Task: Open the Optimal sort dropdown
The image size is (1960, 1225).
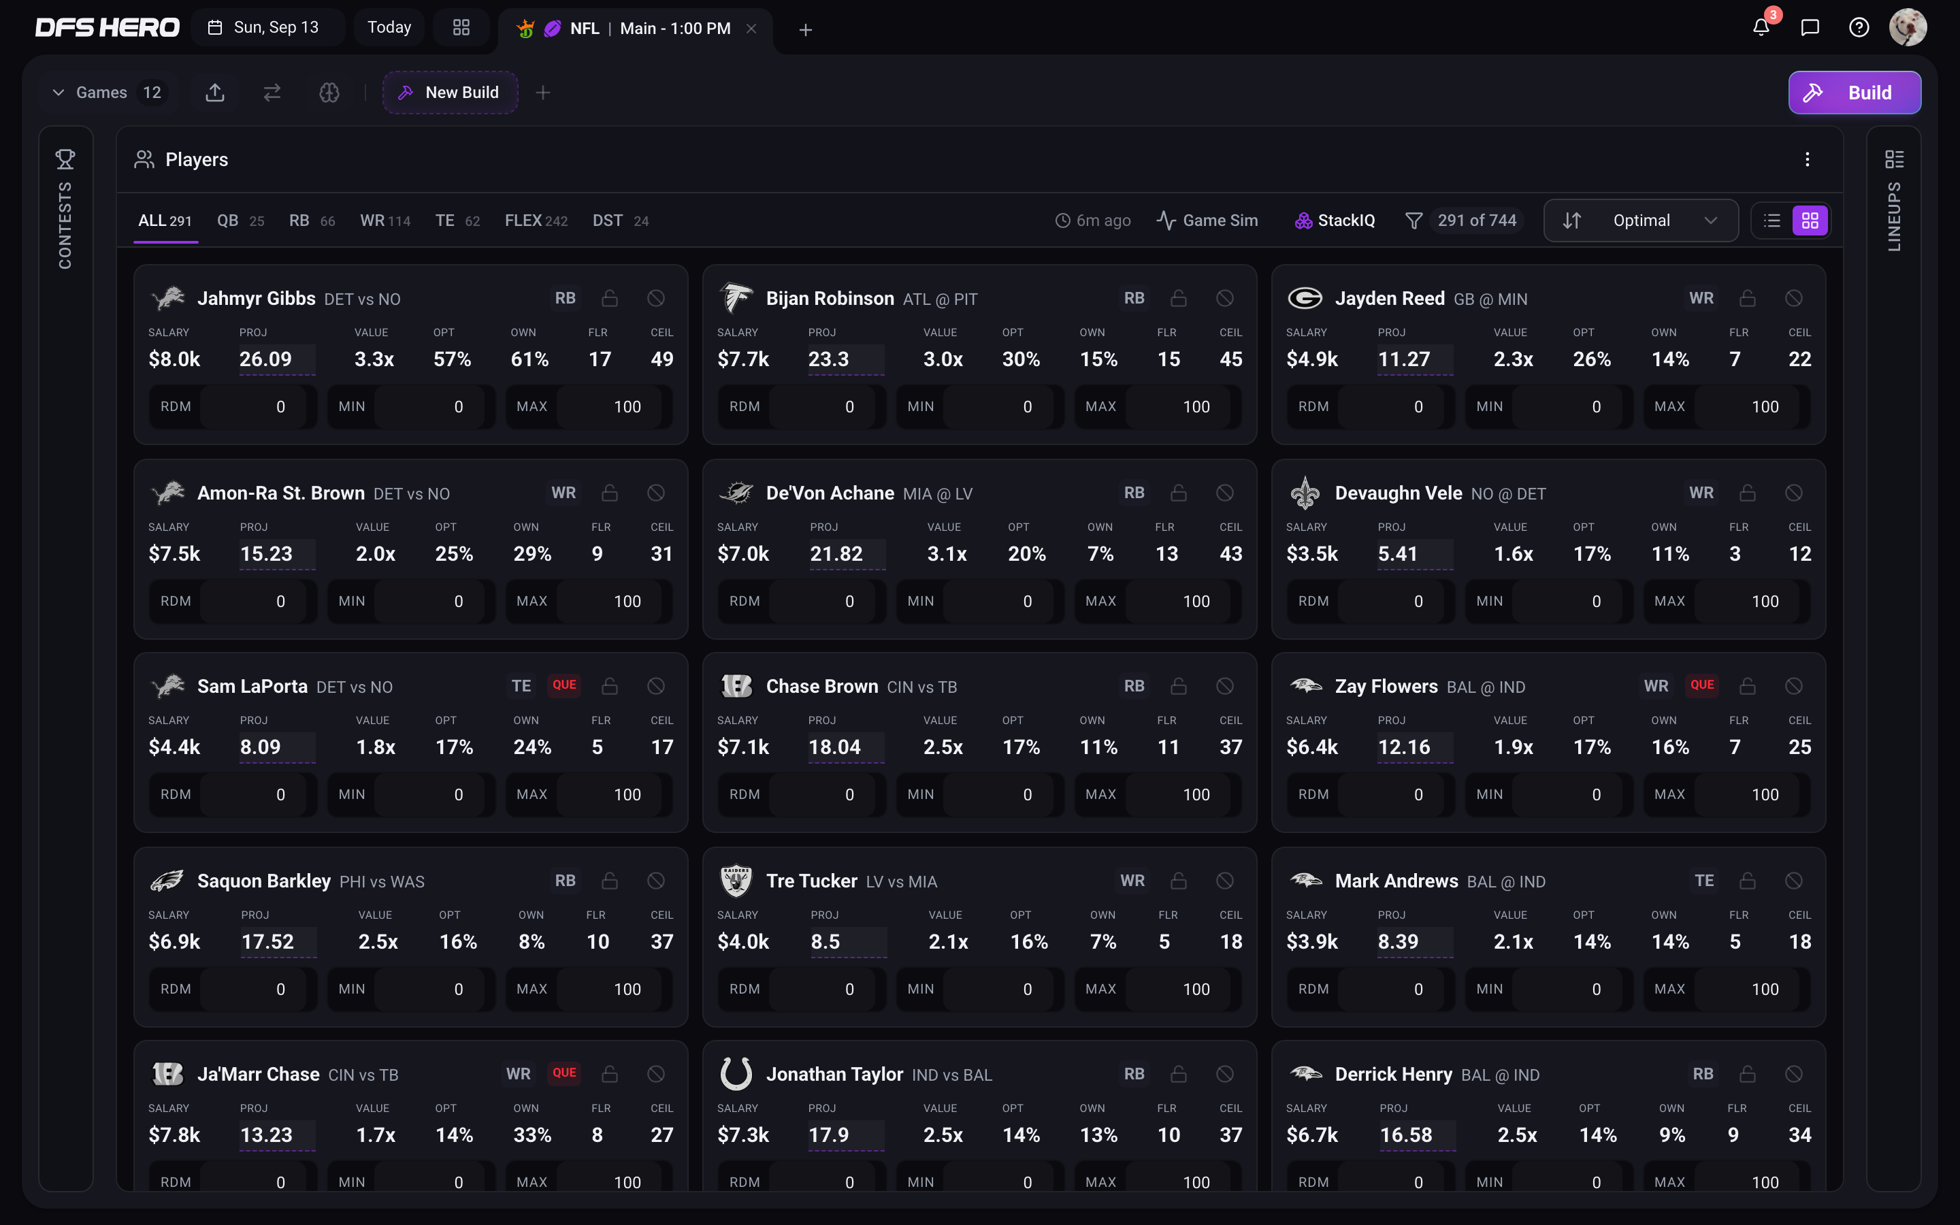Action: 1641,220
